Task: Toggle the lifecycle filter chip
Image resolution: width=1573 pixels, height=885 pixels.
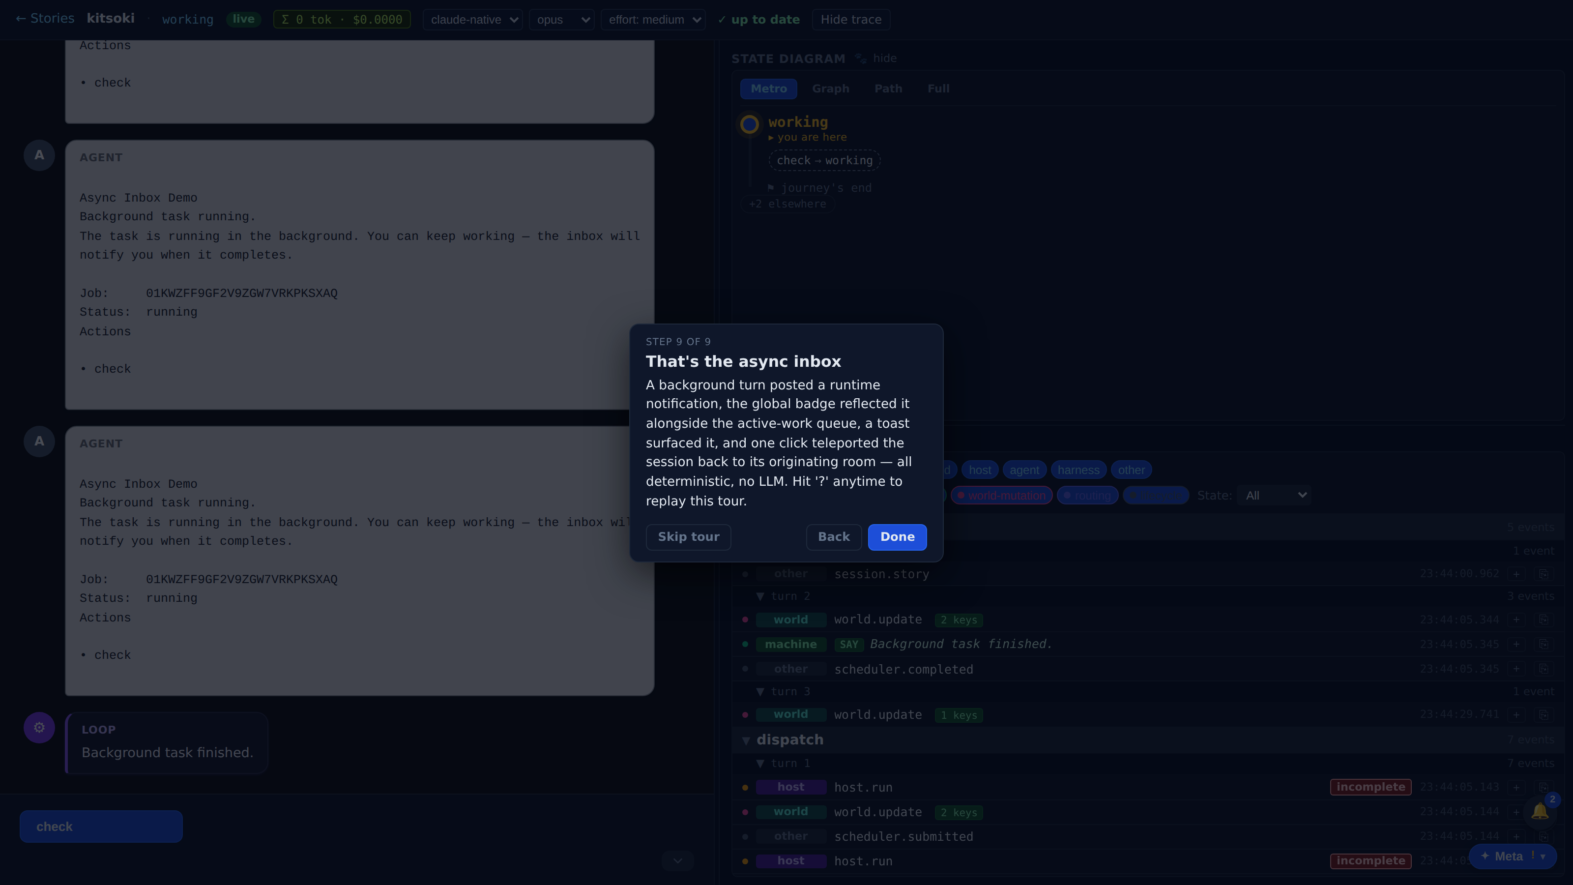Action: (1155, 495)
